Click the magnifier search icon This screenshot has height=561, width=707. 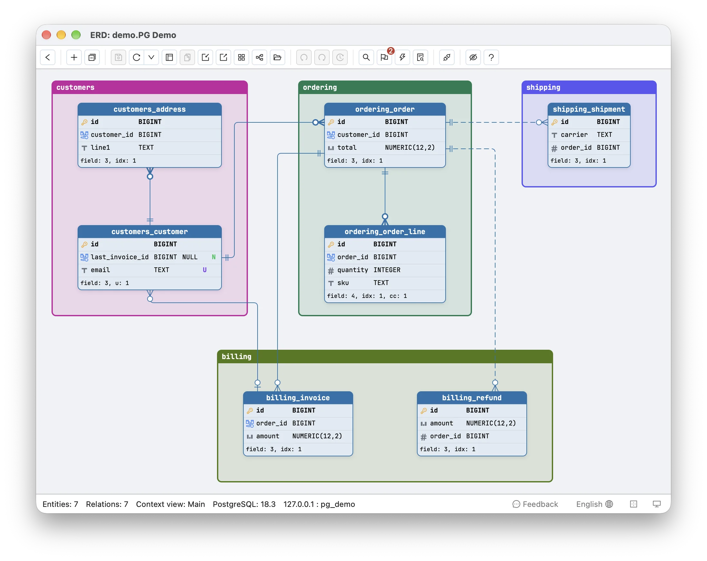(x=366, y=57)
